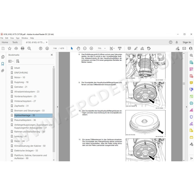This screenshot has width=194, height=194.
Task: Open the Comment tool in the right pane
Action: [x=191, y=83]
